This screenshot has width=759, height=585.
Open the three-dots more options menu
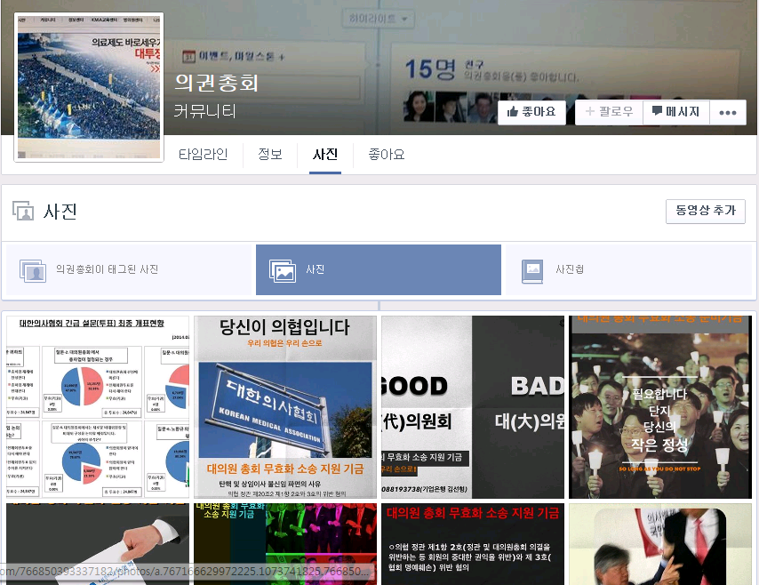(x=728, y=113)
